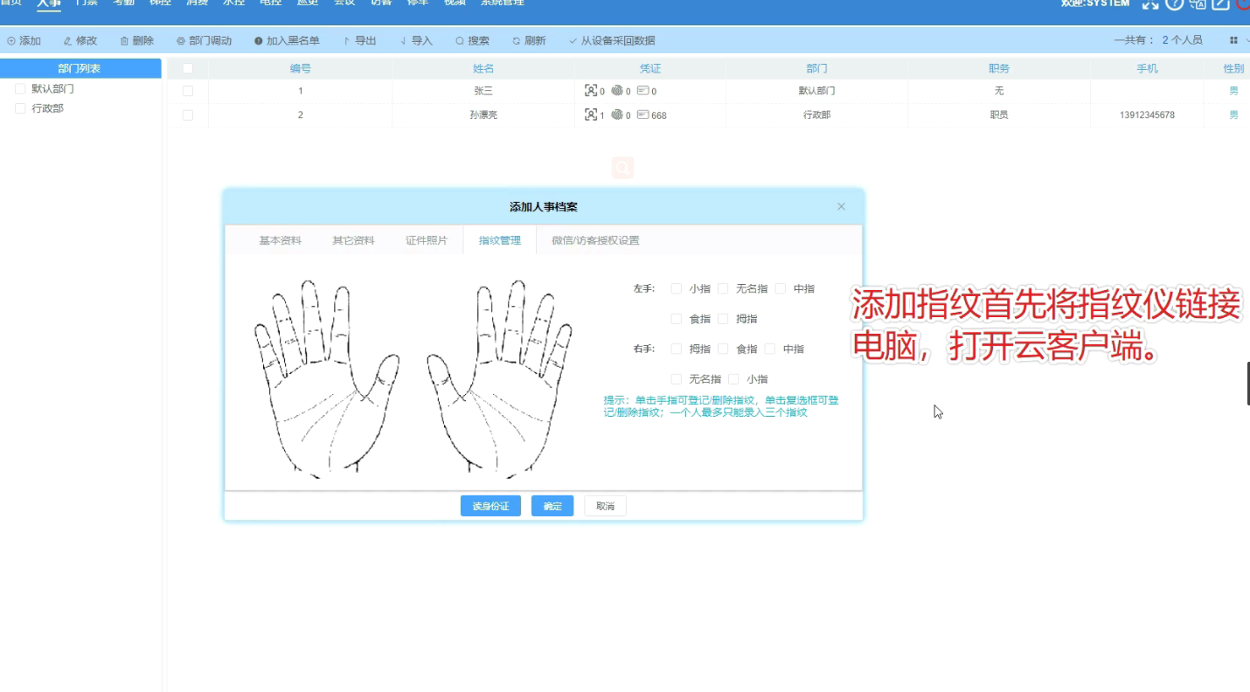
Task: Check the left hand 拇指 checkbox
Action: 723,319
